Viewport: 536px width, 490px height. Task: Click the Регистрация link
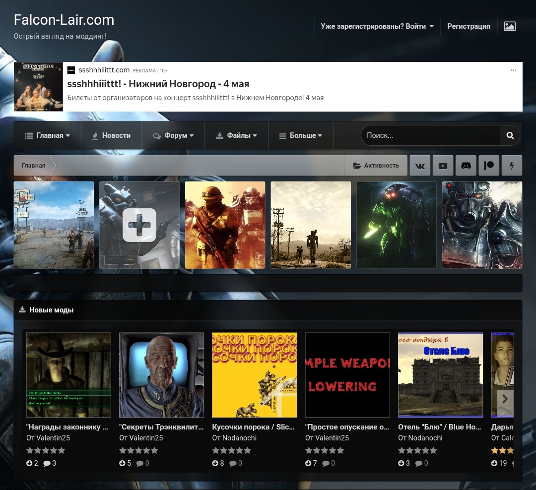[469, 26]
